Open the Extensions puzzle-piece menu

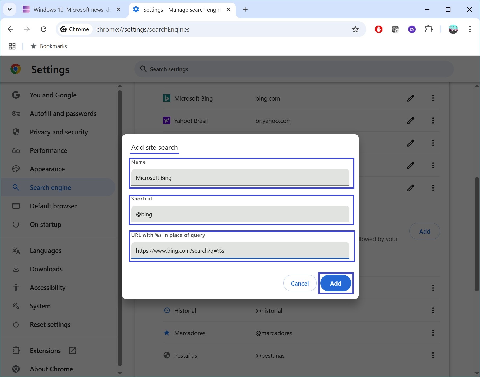click(429, 29)
